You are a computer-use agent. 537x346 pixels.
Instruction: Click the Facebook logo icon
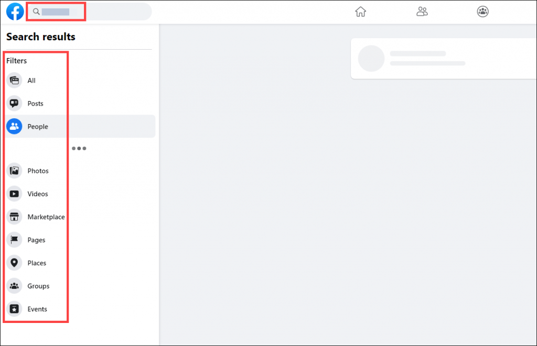15,12
